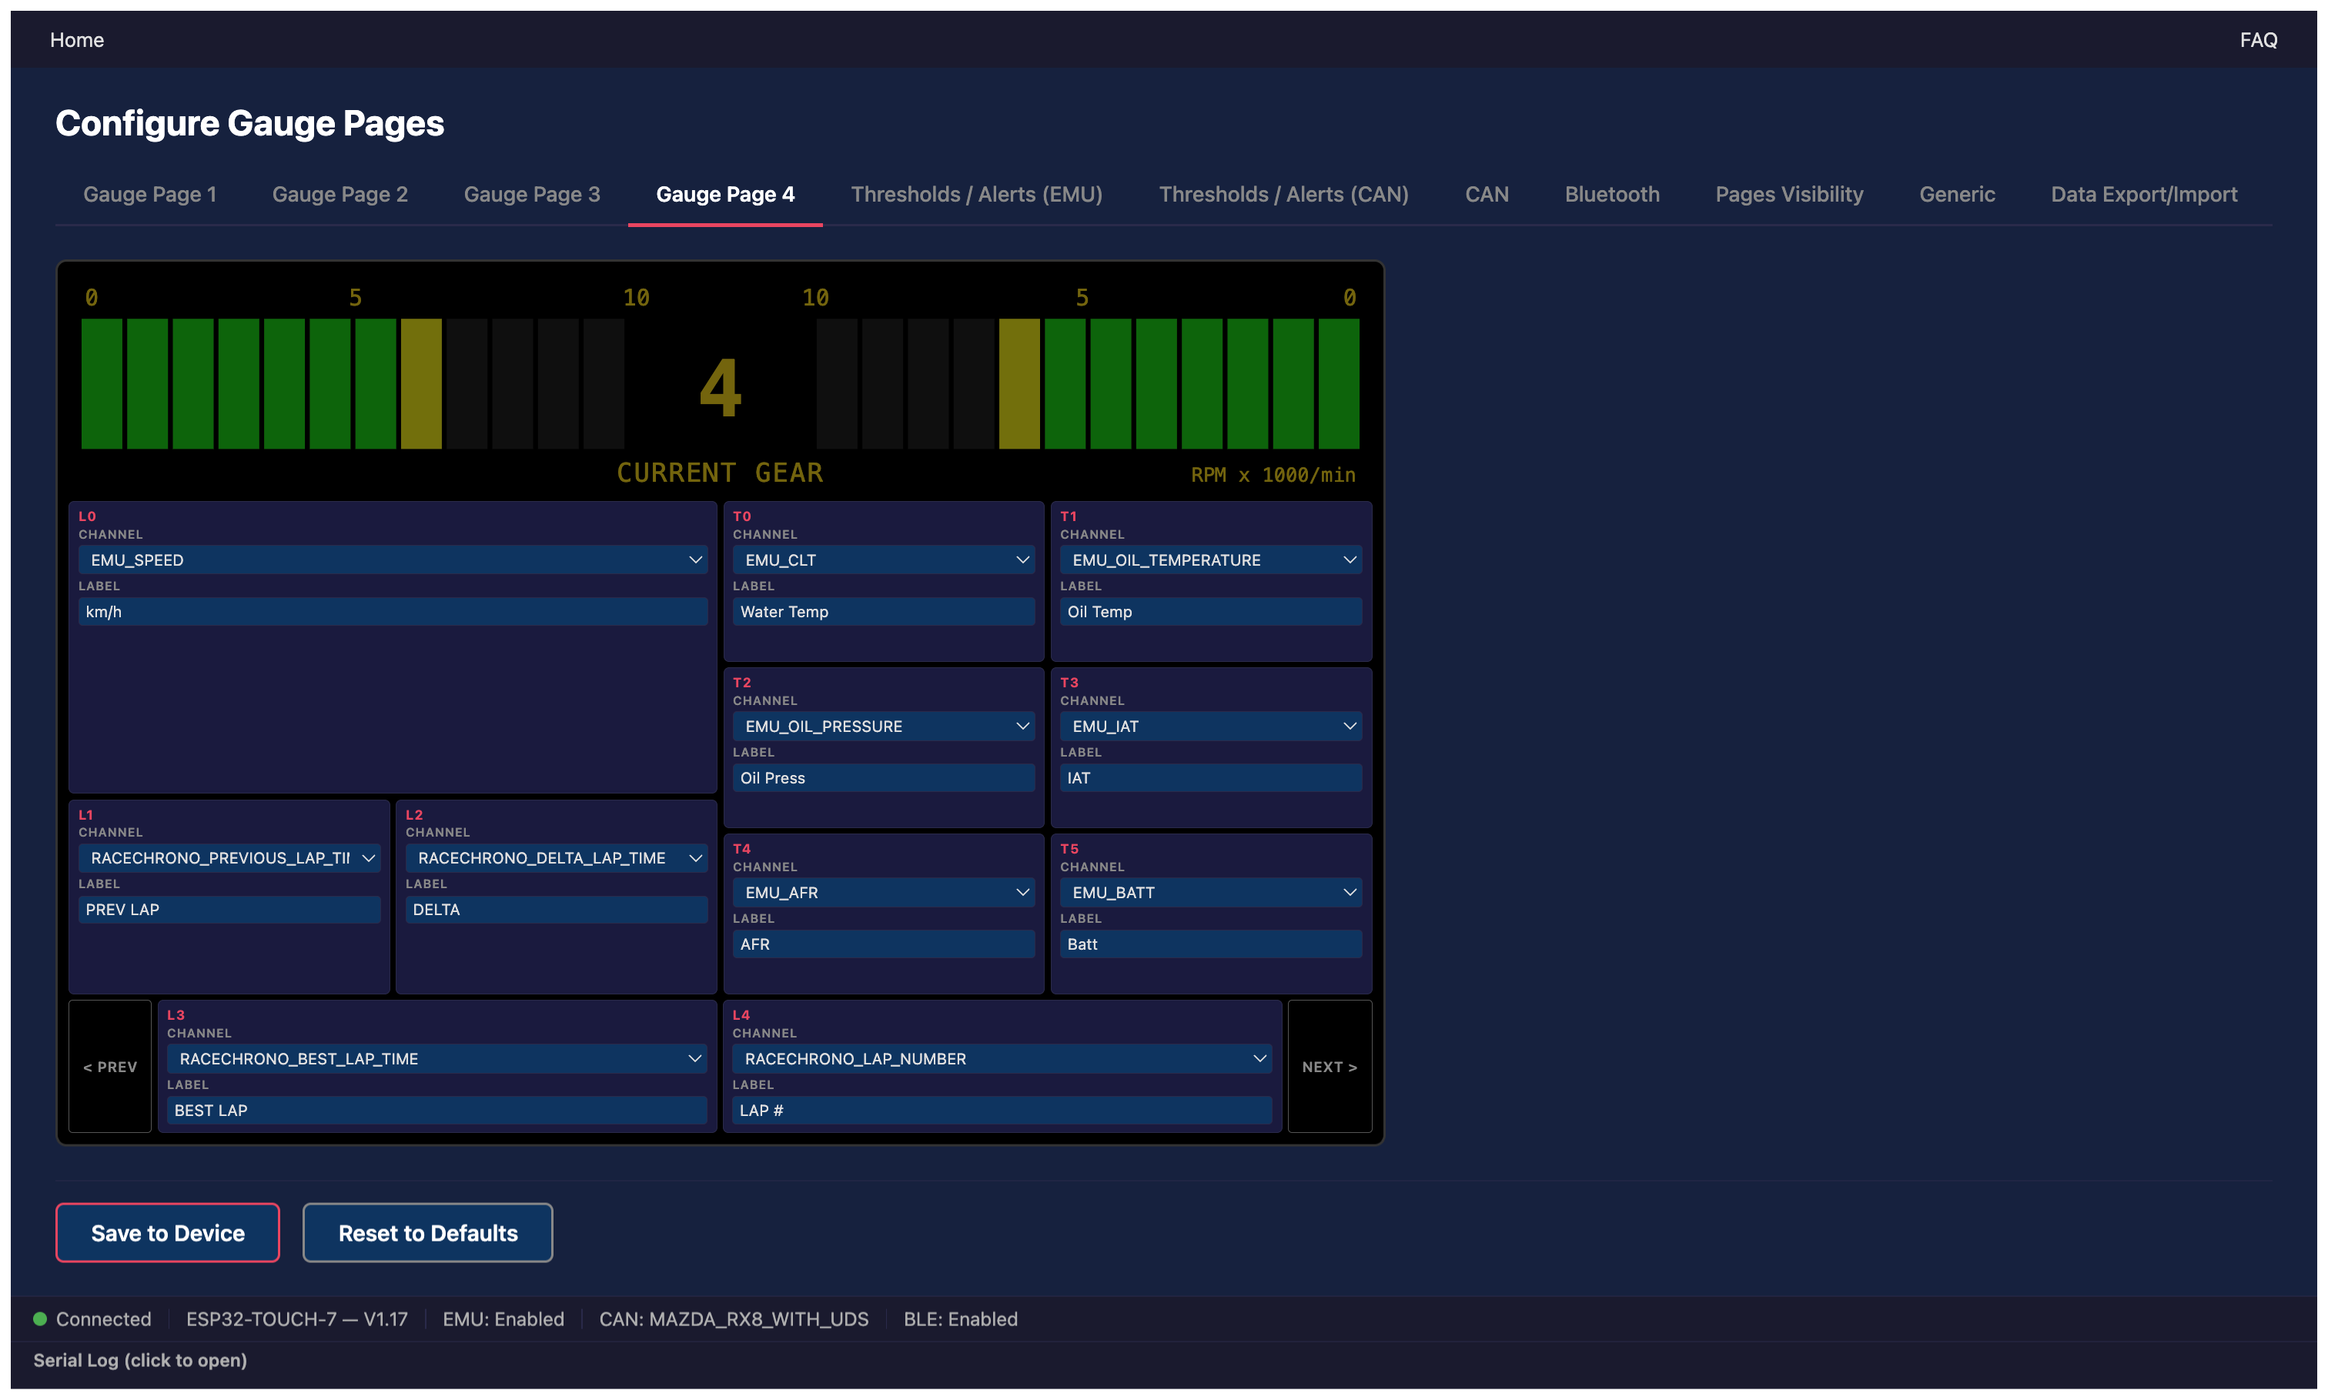Expand the T3 EMU_IAT channel dropdown
The width and height of the screenshot is (2328, 1400).
click(x=1211, y=727)
